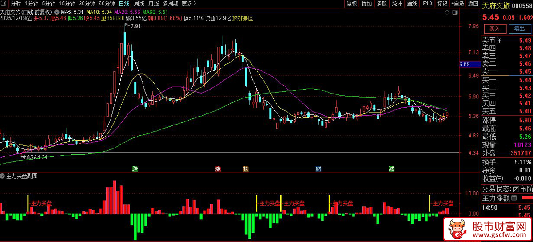Click the 复权 toolbar button

[x=352, y=4]
